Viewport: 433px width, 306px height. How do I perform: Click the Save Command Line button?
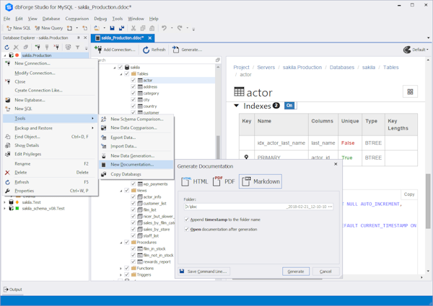(x=204, y=271)
